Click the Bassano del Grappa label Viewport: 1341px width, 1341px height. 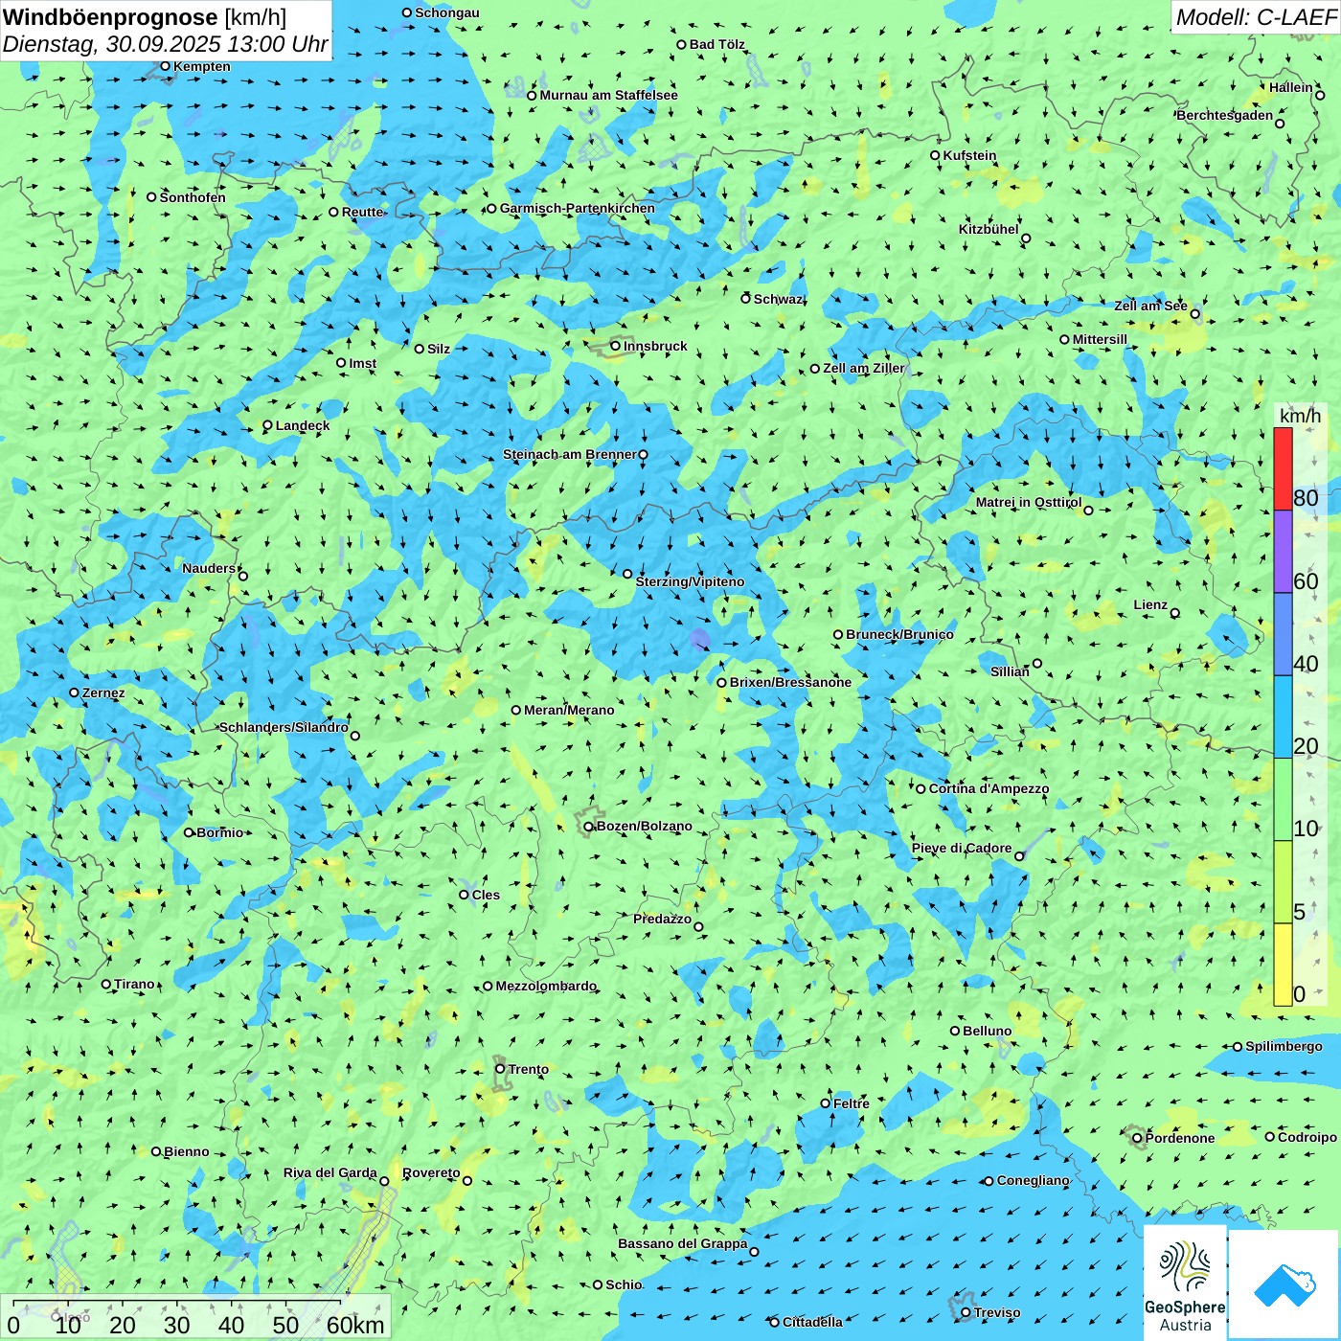click(682, 1243)
